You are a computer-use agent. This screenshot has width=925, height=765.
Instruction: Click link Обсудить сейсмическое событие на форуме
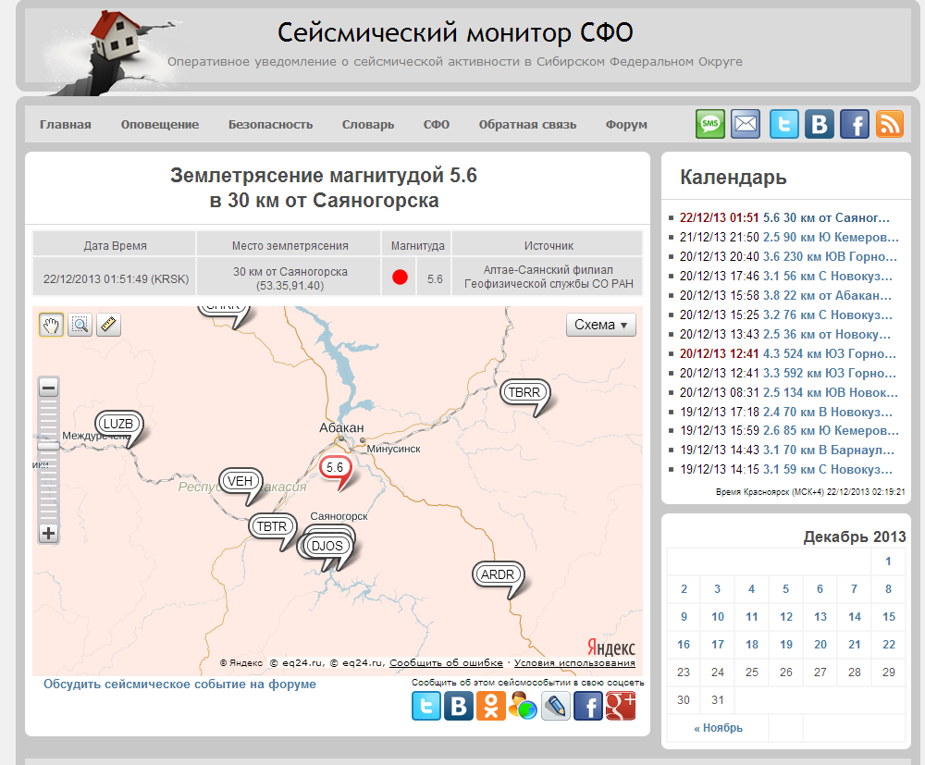tap(179, 685)
